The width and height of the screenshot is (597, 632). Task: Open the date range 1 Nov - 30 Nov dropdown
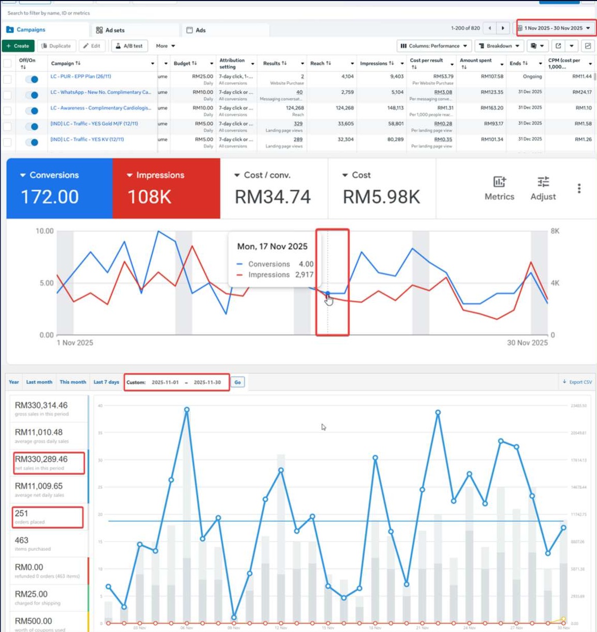coord(556,28)
